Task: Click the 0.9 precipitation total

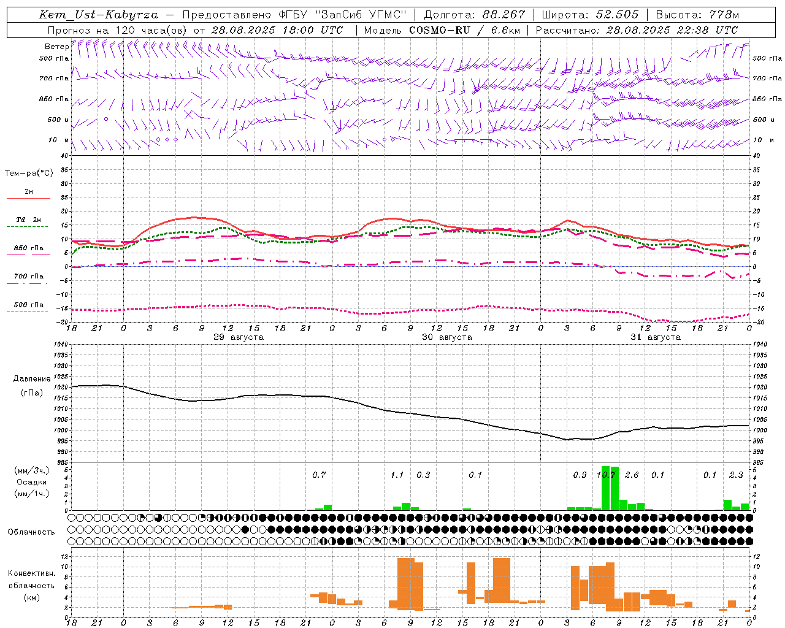Action: pyautogui.click(x=580, y=475)
